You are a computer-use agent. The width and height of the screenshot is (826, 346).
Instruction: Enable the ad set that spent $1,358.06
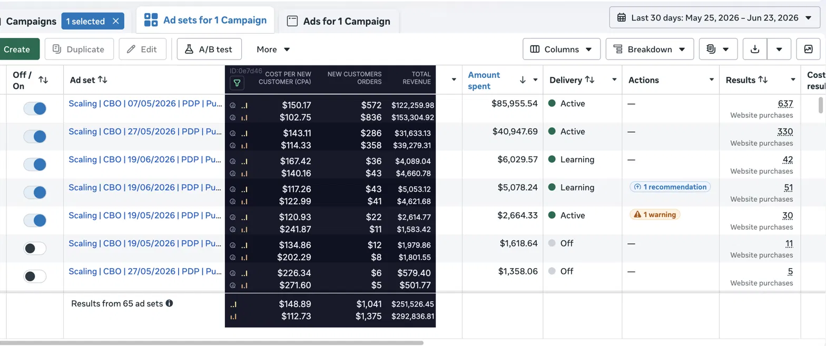35,276
